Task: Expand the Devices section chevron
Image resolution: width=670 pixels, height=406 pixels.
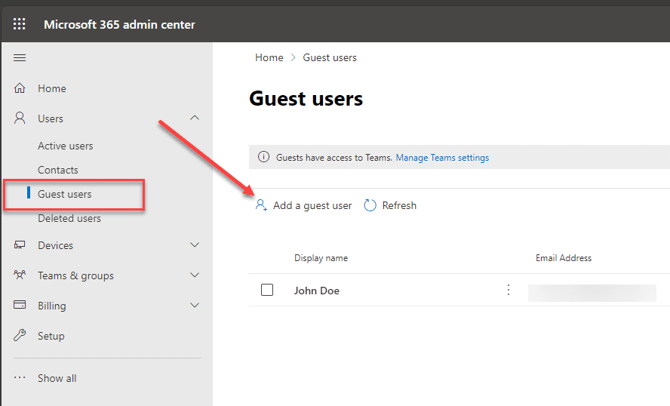Action: pyautogui.click(x=195, y=245)
